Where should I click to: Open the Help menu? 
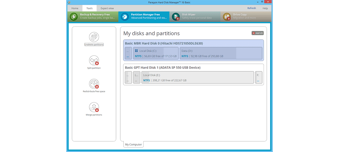pos(265,8)
